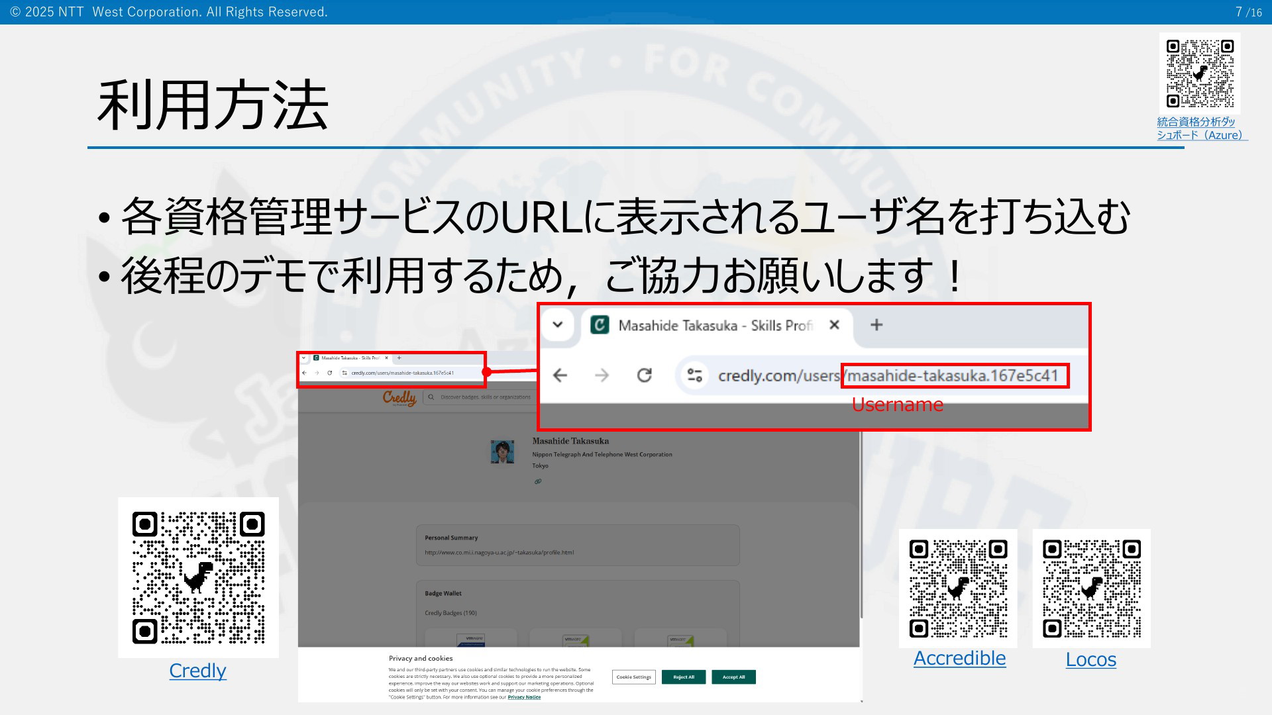Click the Credly favicon on the enlarged tab
The image size is (1272, 715).
[x=600, y=325]
